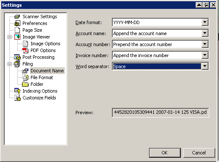This screenshot has height=162, width=219.
Task: Click the Filing cabinet icon
Action: click(x=17, y=64)
